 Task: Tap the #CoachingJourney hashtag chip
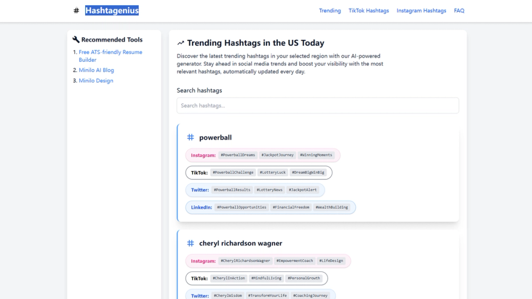click(310, 296)
